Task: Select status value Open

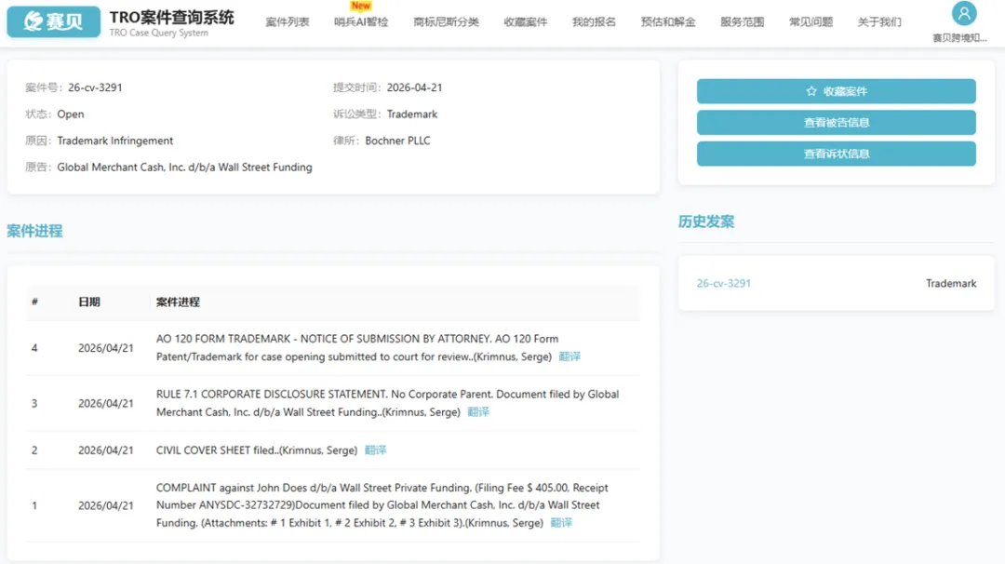Action: point(71,114)
